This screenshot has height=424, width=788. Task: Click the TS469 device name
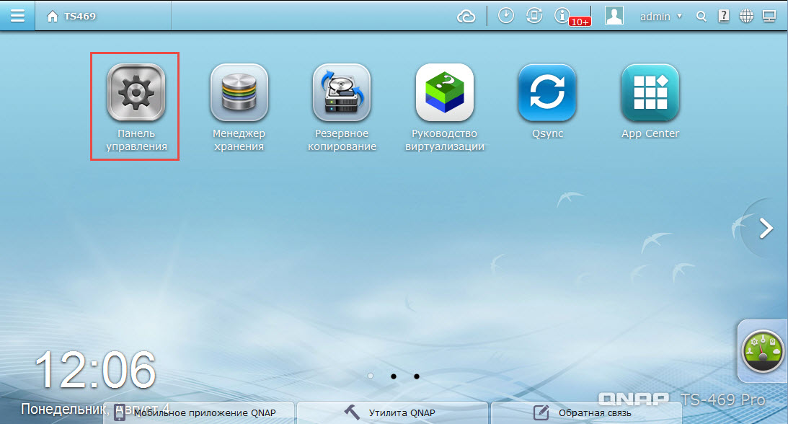point(80,17)
